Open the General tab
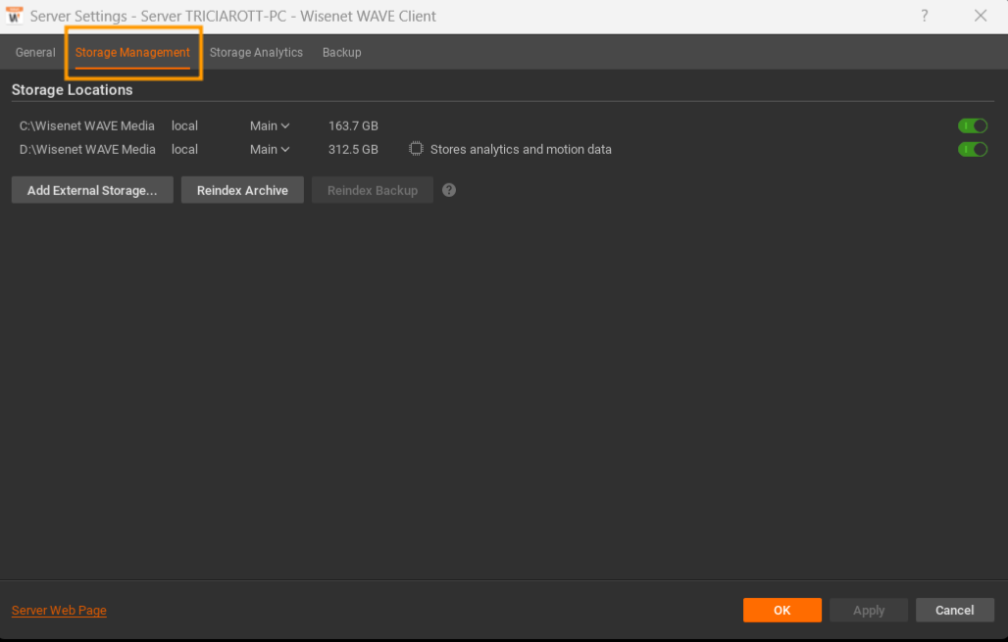Screen dimensions: 1008x642 [x=35, y=52]
